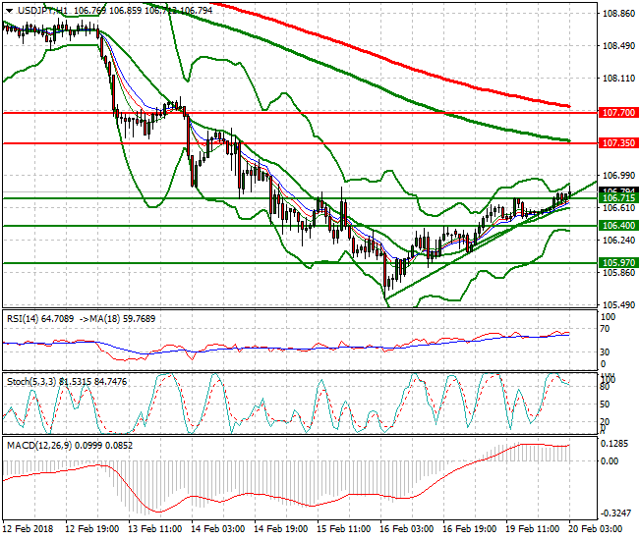Click the 16 Feb 19:00 time axis label
This screenshot has height=540, width=639.
[x=470, y=529]
